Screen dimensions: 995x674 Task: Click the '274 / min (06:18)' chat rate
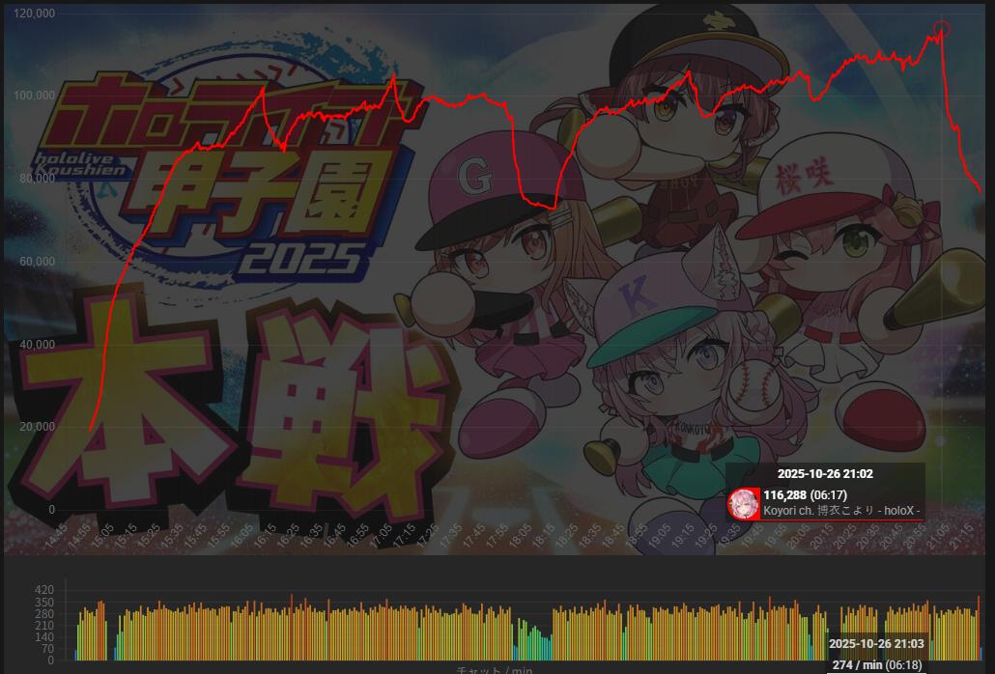[x=876, y=664]
